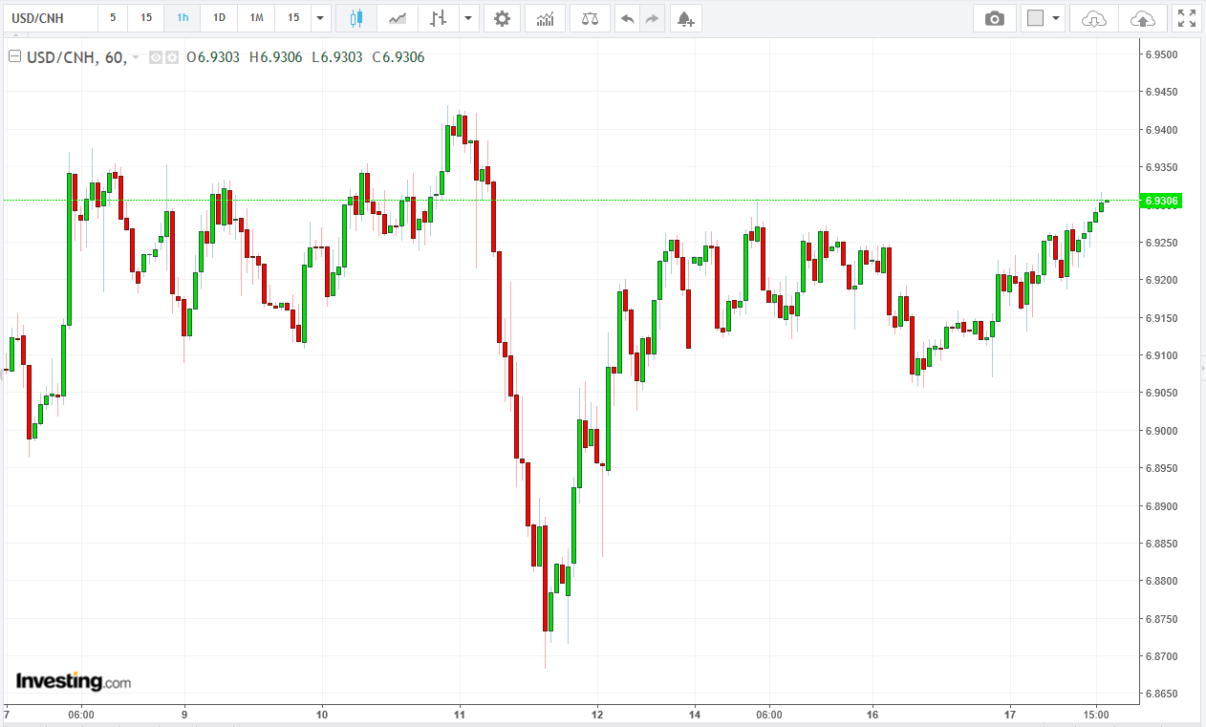Click the date 11 time axis label
1206x727 pixels.
point(460,715)
